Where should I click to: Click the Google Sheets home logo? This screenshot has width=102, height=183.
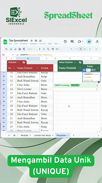[5, 42]
